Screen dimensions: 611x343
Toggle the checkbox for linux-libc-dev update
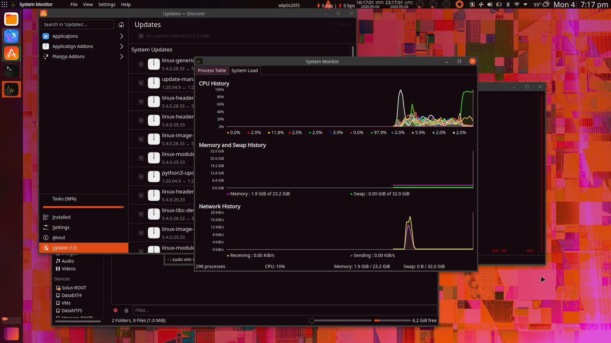[141, 214]
